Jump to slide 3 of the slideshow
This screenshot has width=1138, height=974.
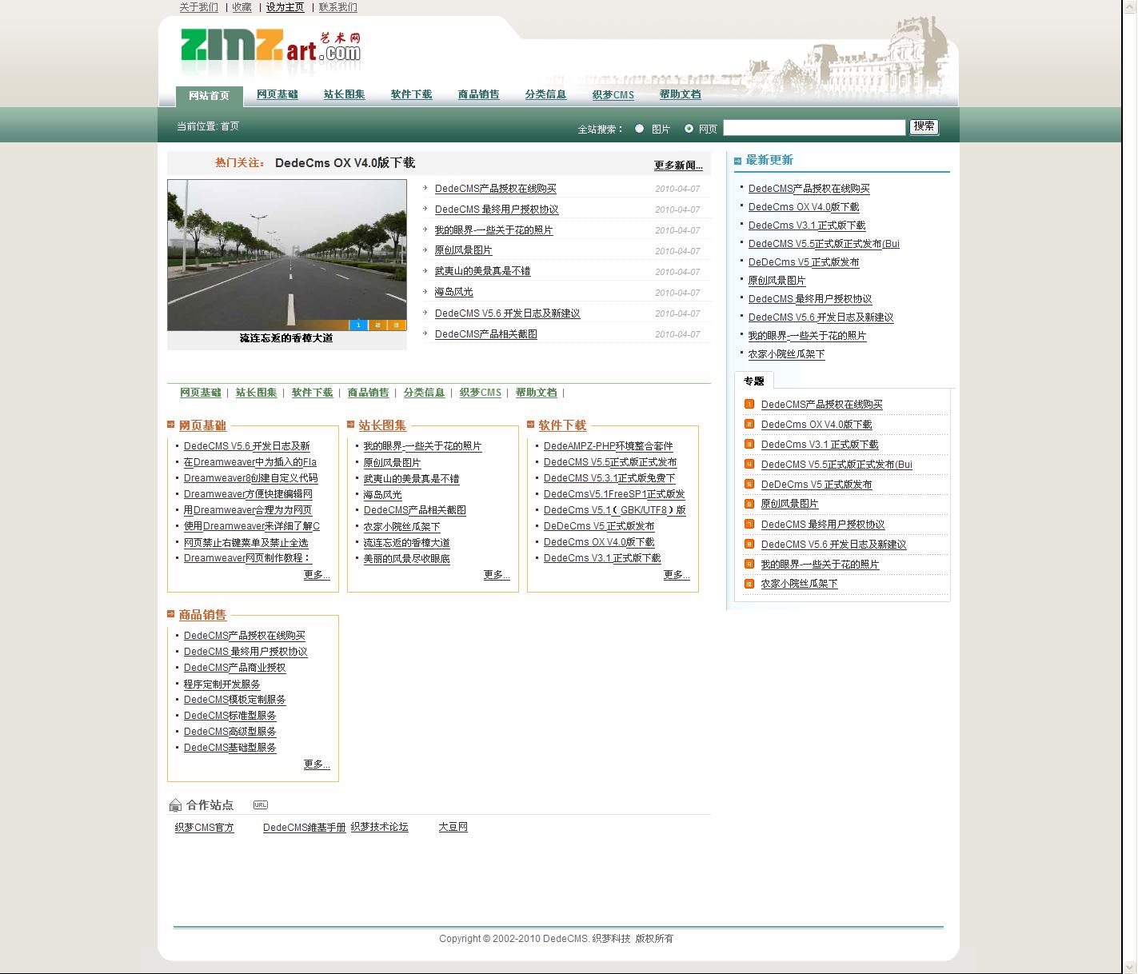pos(397,325)
